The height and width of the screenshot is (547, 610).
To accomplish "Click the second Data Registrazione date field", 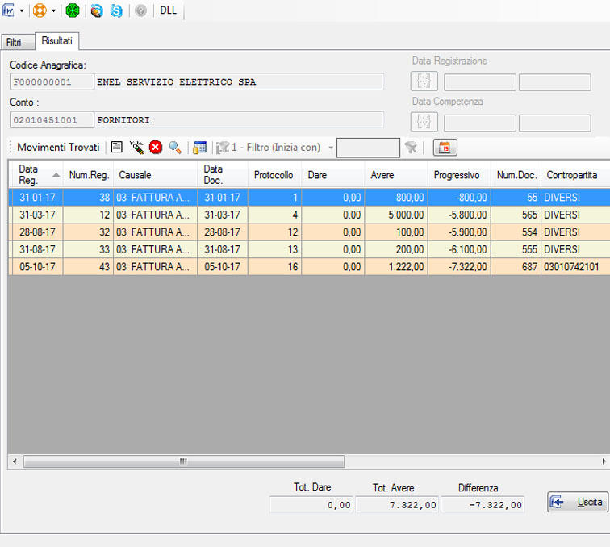I will pos(555,82).
